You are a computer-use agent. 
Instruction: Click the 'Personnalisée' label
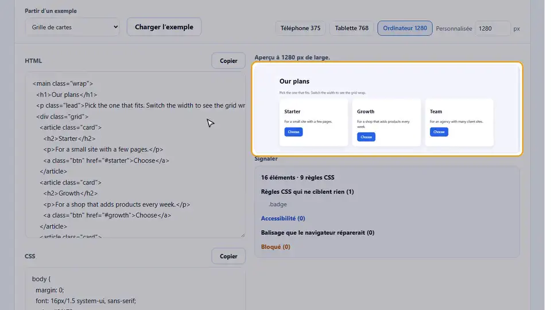coord(453,29)
